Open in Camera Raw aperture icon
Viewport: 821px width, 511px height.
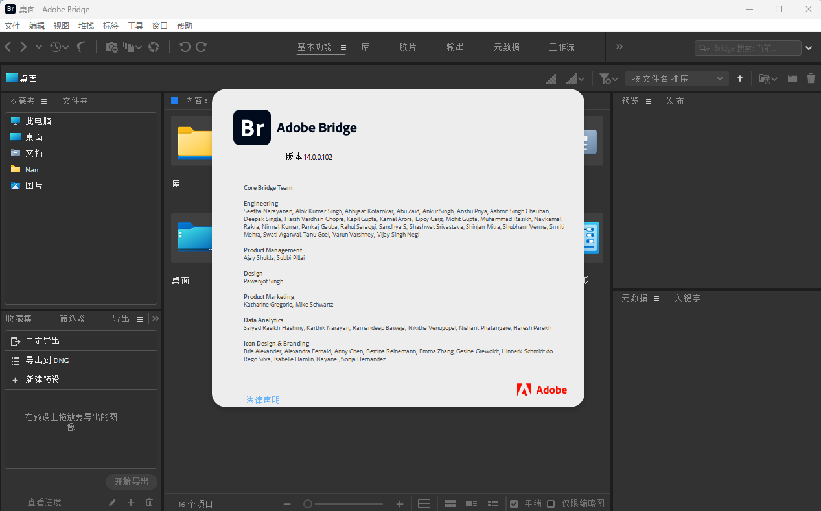pyautogui.click(x=154, y=47)
